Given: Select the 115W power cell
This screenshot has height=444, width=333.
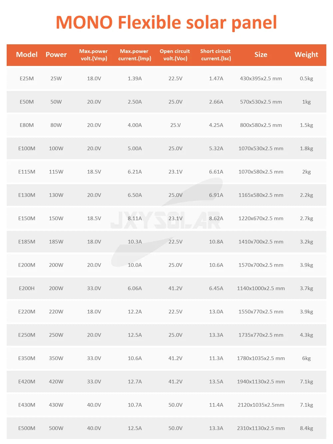Looking at the screenshot, I should click(x=56, y=172).
